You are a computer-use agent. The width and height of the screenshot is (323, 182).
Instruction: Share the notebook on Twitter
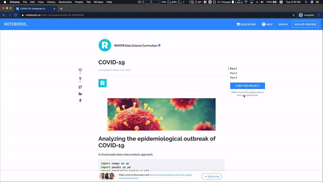pos(80,87)
